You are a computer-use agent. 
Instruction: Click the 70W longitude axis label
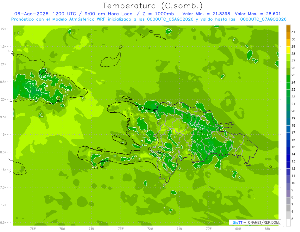click(x=209, y=229)
